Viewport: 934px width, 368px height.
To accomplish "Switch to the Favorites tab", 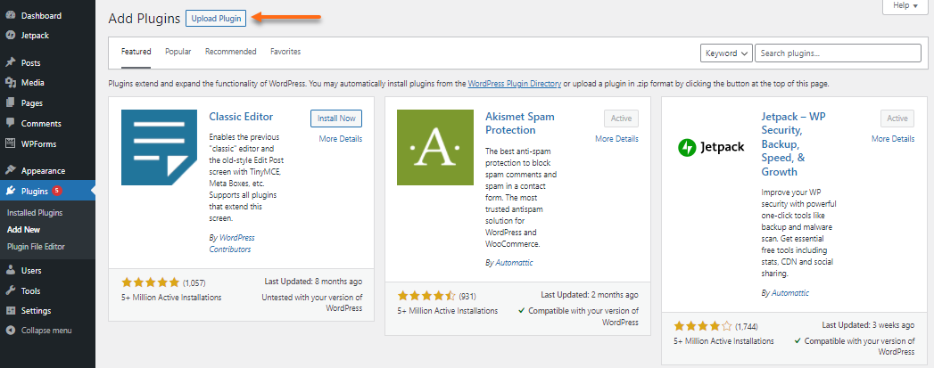I will pos(285,52).
